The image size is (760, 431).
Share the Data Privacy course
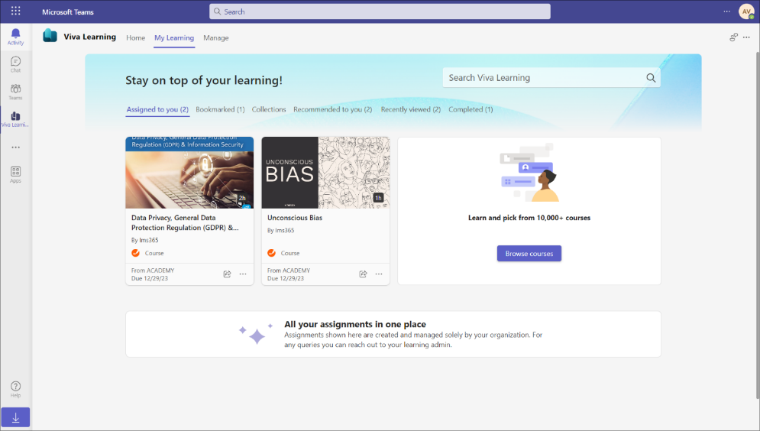click(227, 274)
